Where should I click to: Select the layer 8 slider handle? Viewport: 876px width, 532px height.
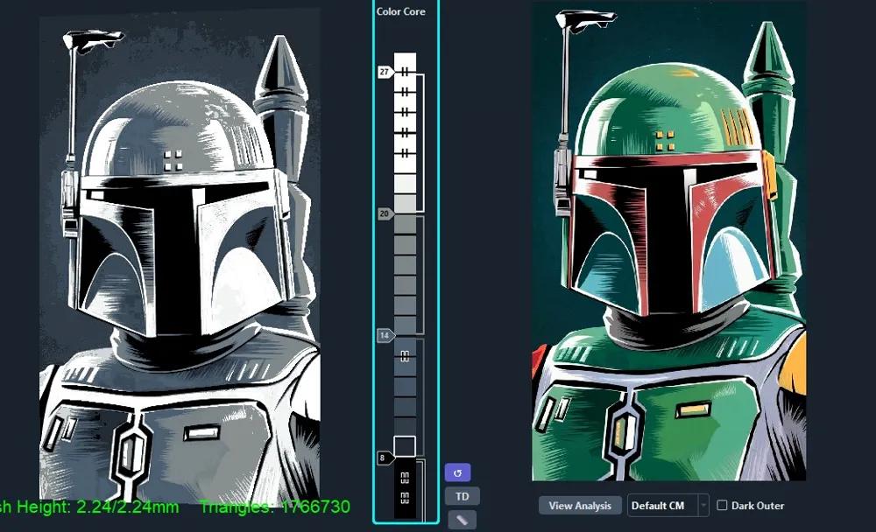tap(385, 458)
